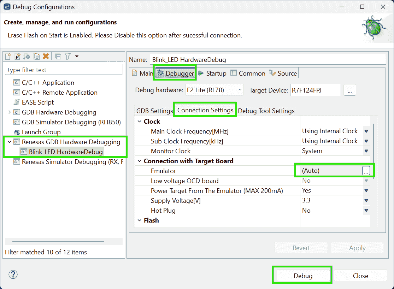Viewport: 394px width, 289px height.
Task: Click the New launch configuration icon
Action: point(8,57)
